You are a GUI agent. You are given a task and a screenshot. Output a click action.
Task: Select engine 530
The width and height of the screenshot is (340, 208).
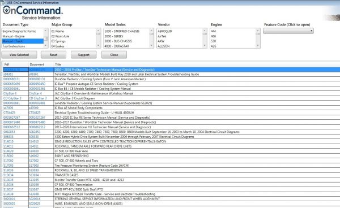click(214, 41)
